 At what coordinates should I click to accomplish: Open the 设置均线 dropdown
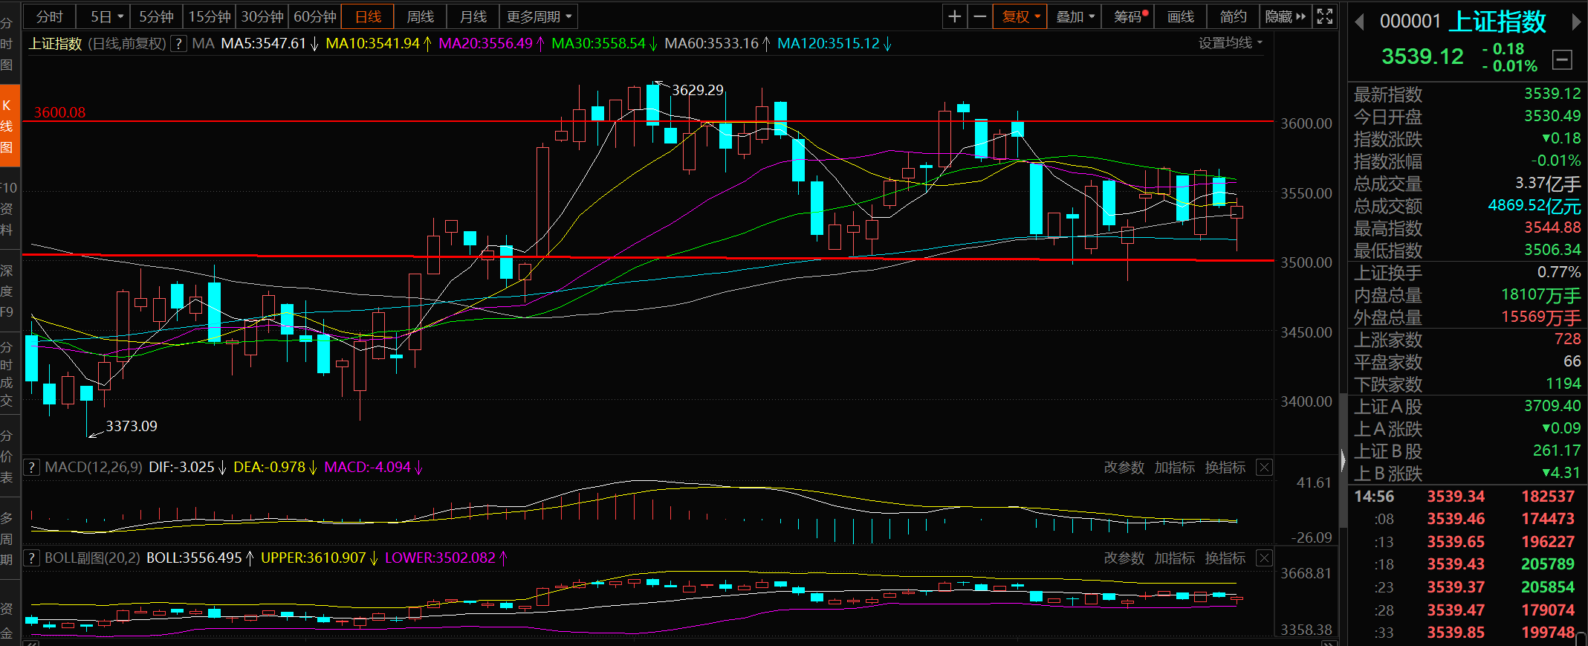pos(1230,43)
